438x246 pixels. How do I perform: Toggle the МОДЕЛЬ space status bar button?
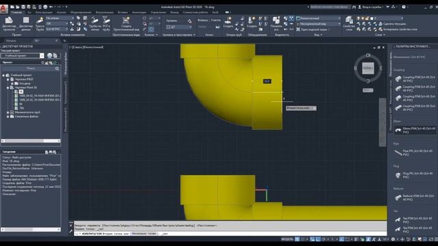(x=287, y=239)
